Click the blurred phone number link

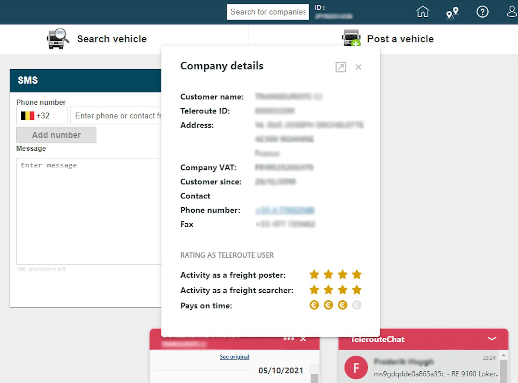tap(285, 210)
